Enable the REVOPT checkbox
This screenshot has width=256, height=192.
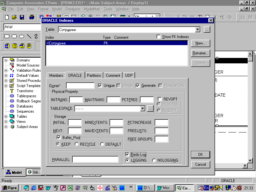[x=160, y=99]
